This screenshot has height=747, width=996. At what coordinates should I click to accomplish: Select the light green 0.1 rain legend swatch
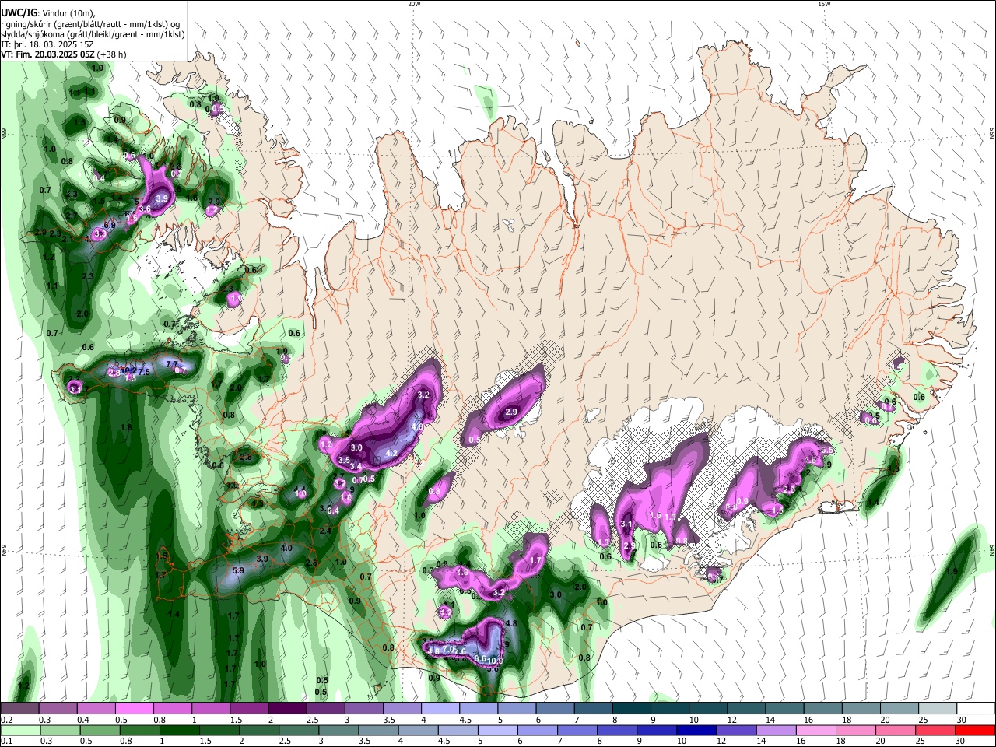click(19, 731)
